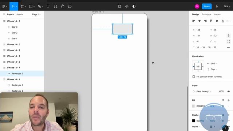The height and width of the screenshot is (131, 233).
Task: Switch to Prototype tab
Action: [206, 15]
